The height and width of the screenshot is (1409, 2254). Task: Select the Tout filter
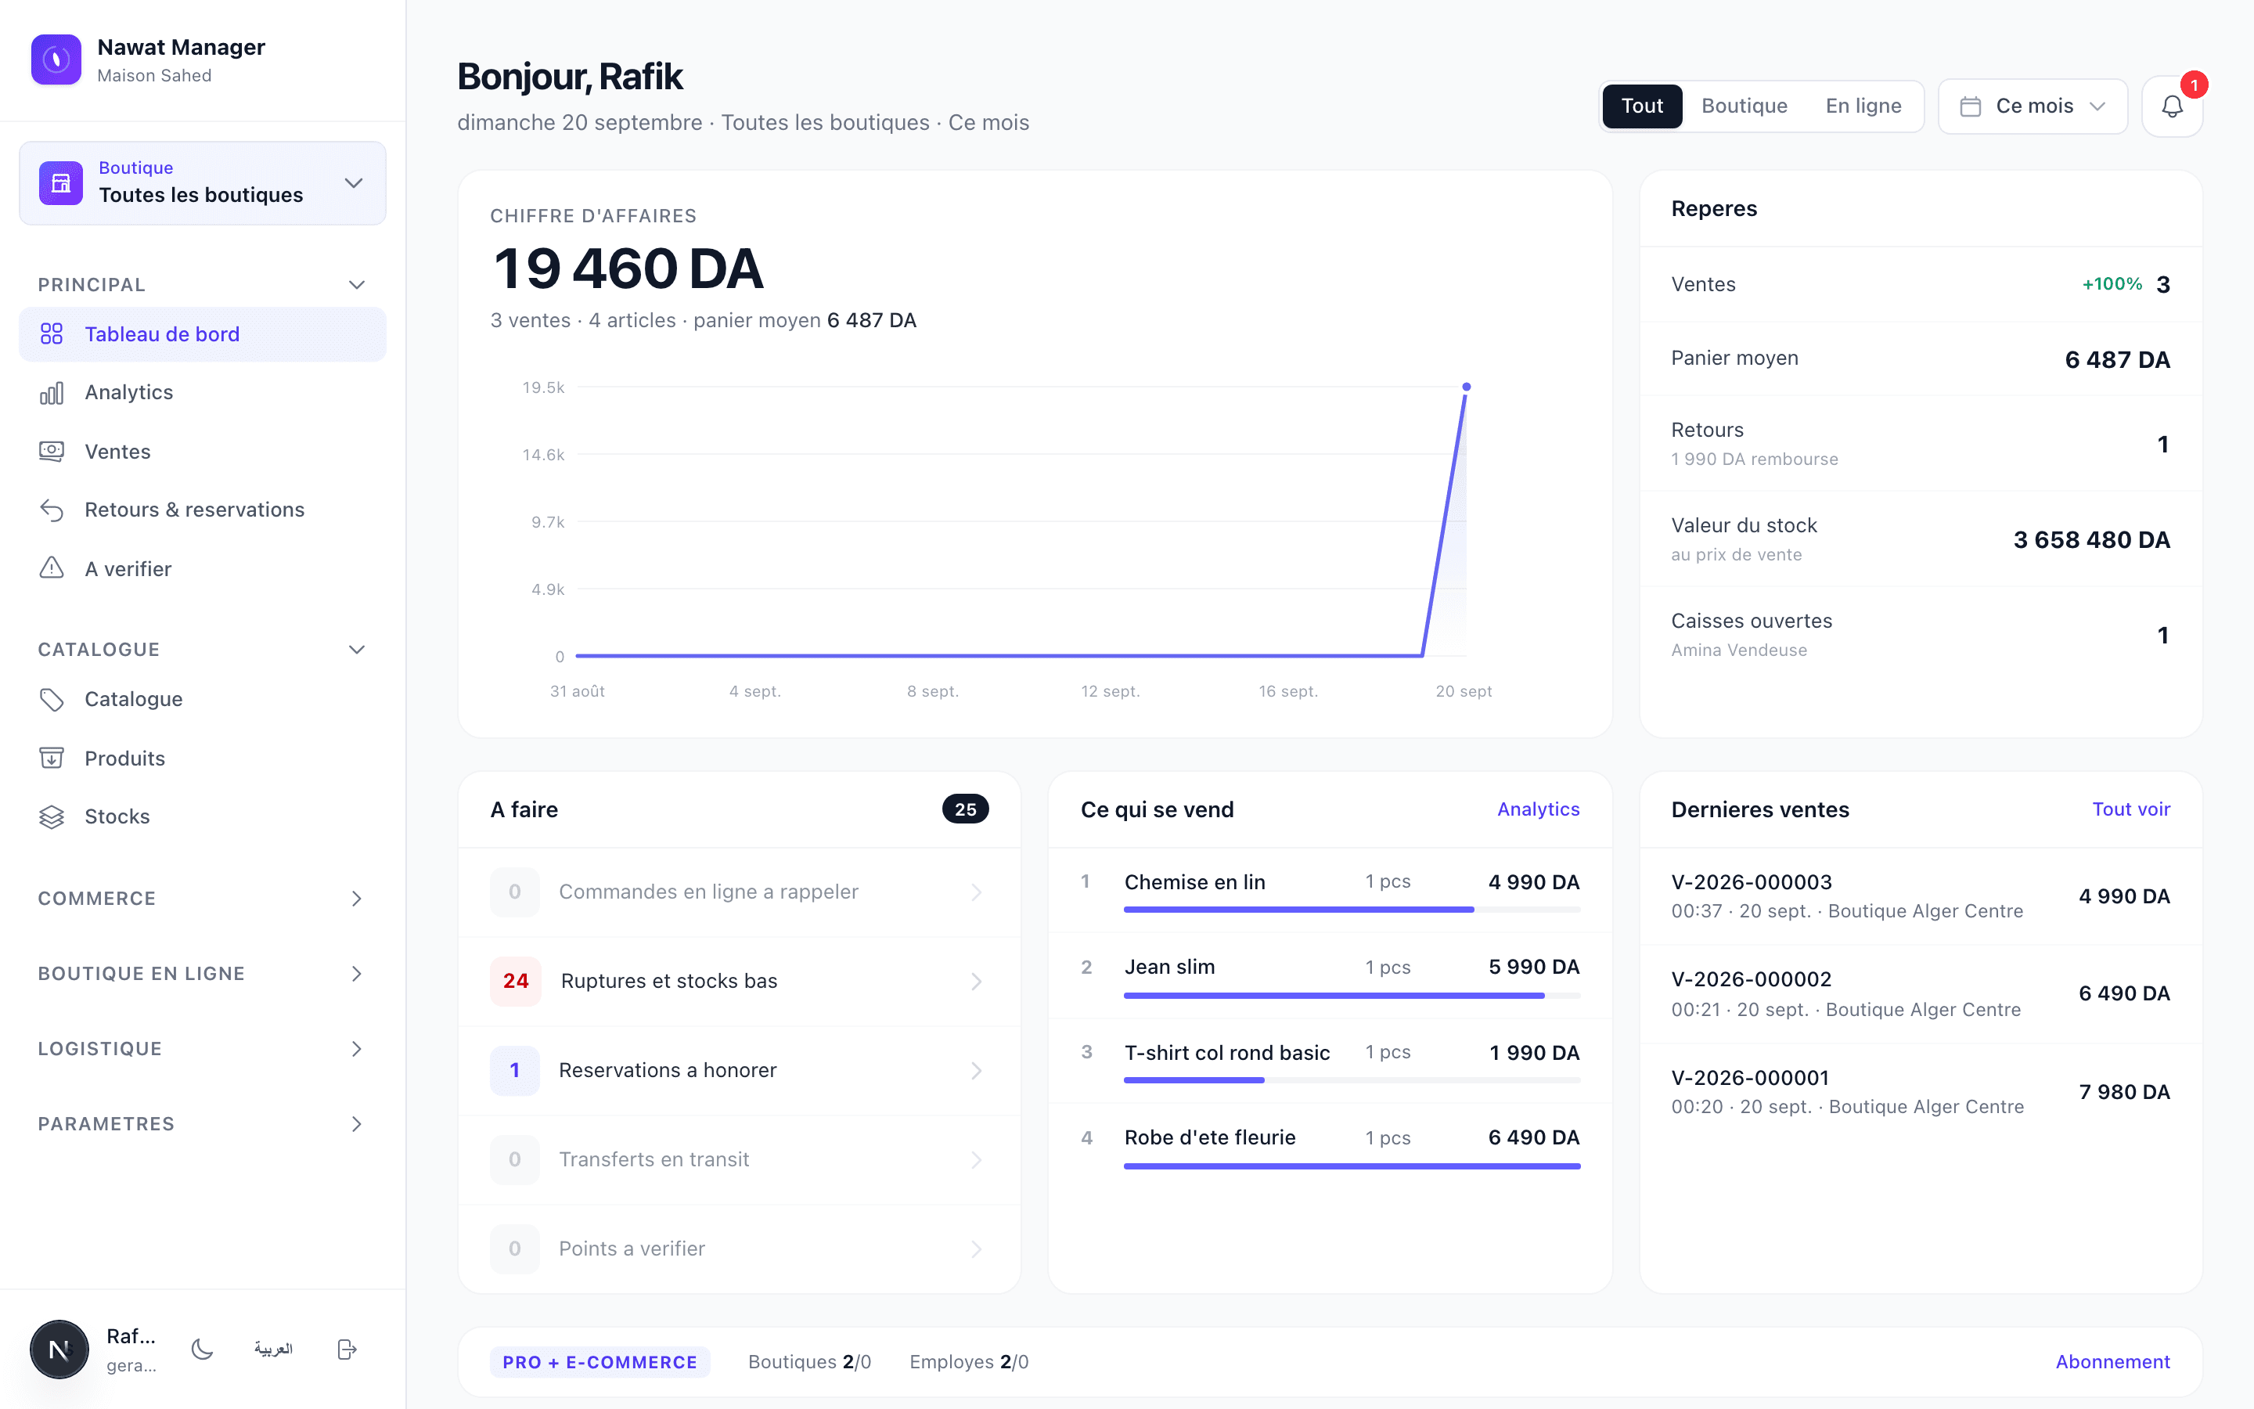coord(1641,106)
